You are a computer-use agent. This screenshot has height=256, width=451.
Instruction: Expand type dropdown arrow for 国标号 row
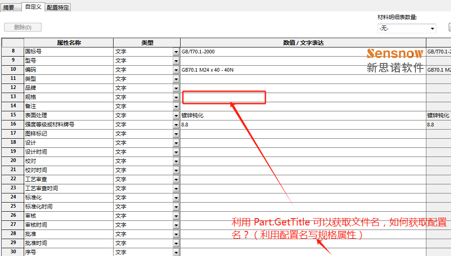tap(176, 52)
